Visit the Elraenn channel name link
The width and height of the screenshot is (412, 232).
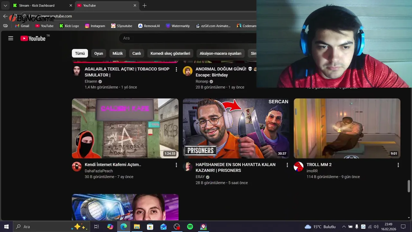(x=91, y=82)
